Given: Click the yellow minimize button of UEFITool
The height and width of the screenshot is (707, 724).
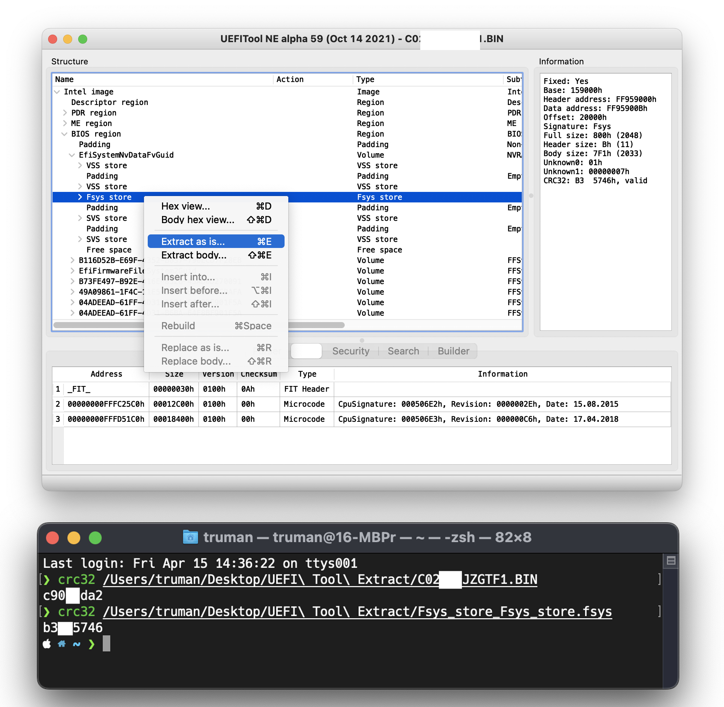Looking at the screenshot, I should point(68,39).
